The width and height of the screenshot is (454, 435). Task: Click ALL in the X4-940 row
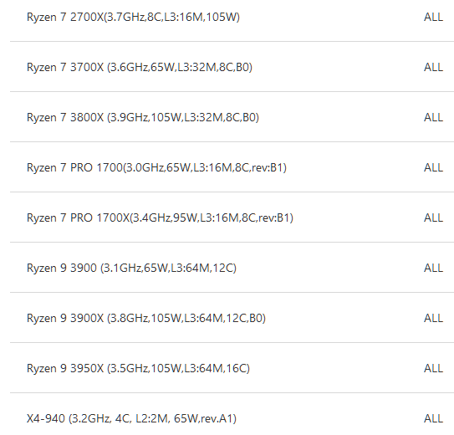433,419
